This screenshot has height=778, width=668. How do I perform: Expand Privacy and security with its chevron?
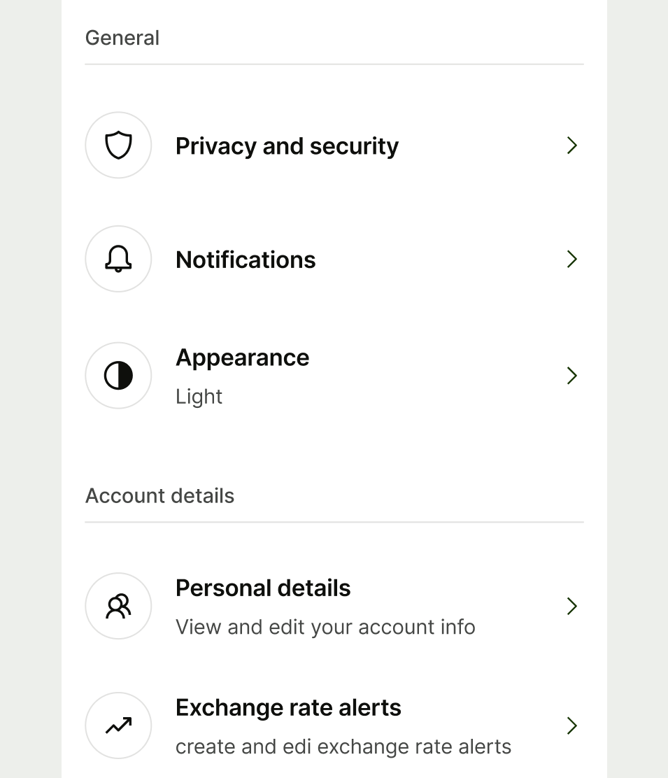(571, 146)
